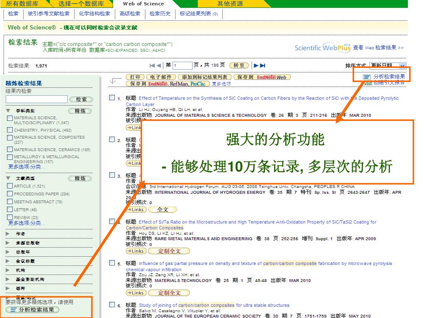
Task: Open 查看 Web 检索结果 >> link
Action: point(378,48)
